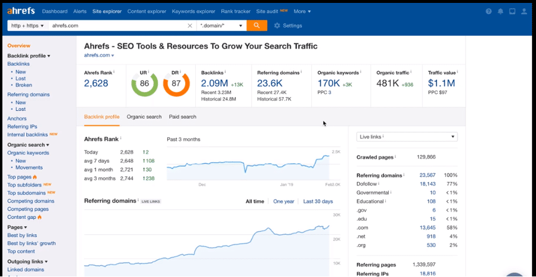Open notifications bell icon
This screenshot has height=277, width=536.
click(500, 11)
